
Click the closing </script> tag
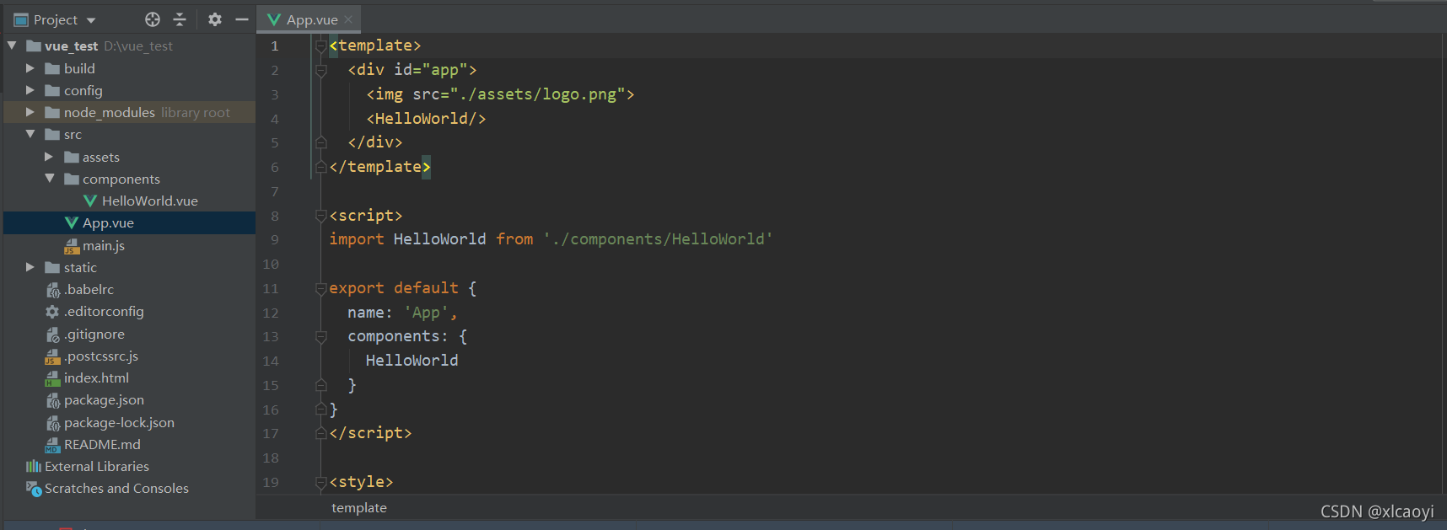pyautogui.click(x=370, y=433)
